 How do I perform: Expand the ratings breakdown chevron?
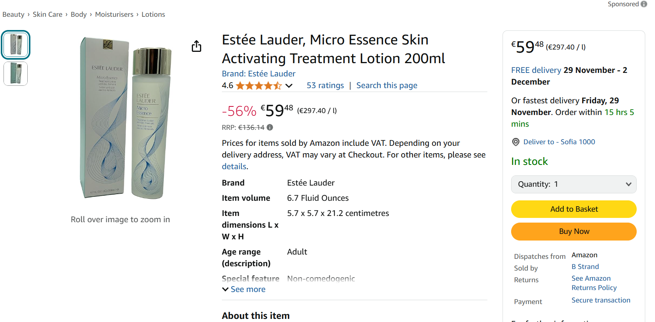click(289, 86)
